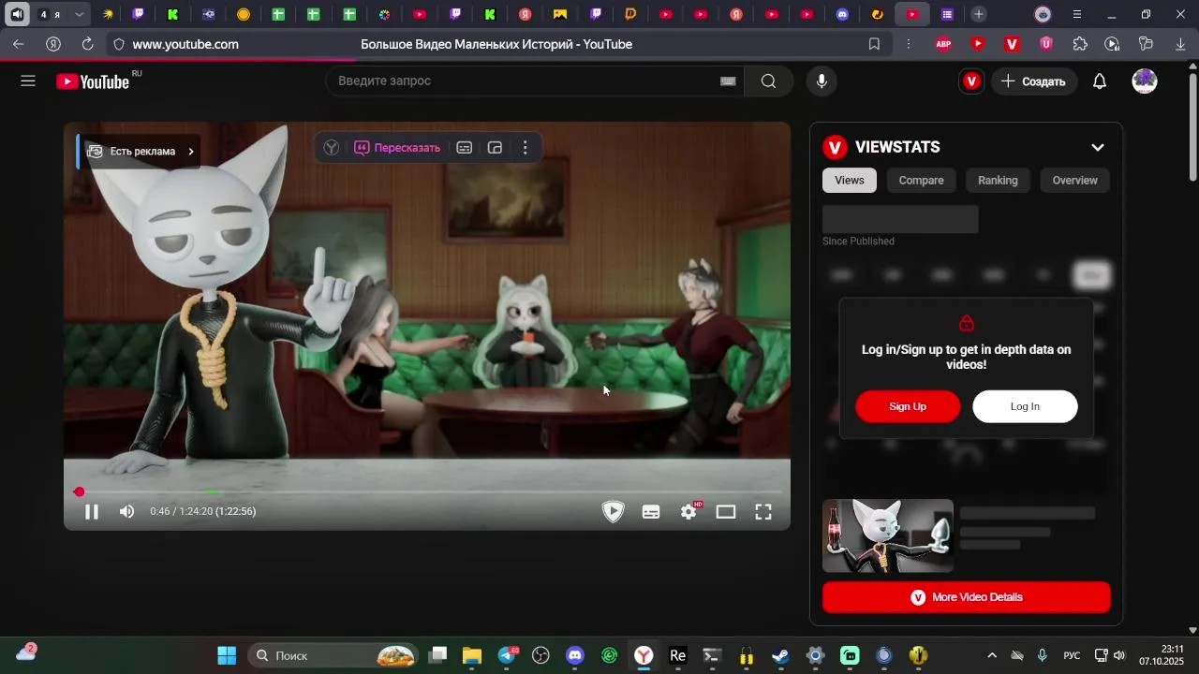Screen dimensions: 1199x674
Task: Click the video time display 0:46 / 1:24:20
Action: click(x=202, y=511)
